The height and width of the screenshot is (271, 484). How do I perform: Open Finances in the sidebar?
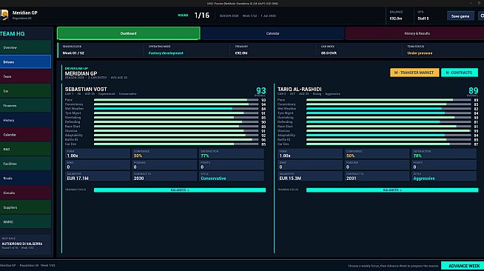[26, 106]
